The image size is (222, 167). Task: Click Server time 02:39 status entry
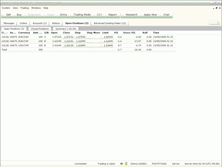click(x=202, y=163)
